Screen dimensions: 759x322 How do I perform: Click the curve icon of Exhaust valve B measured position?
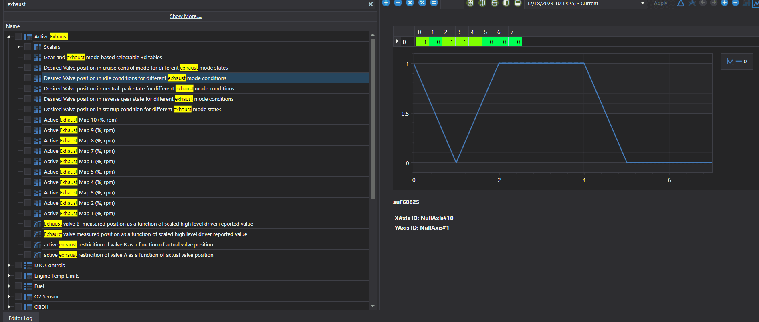[x=38, y=224]
